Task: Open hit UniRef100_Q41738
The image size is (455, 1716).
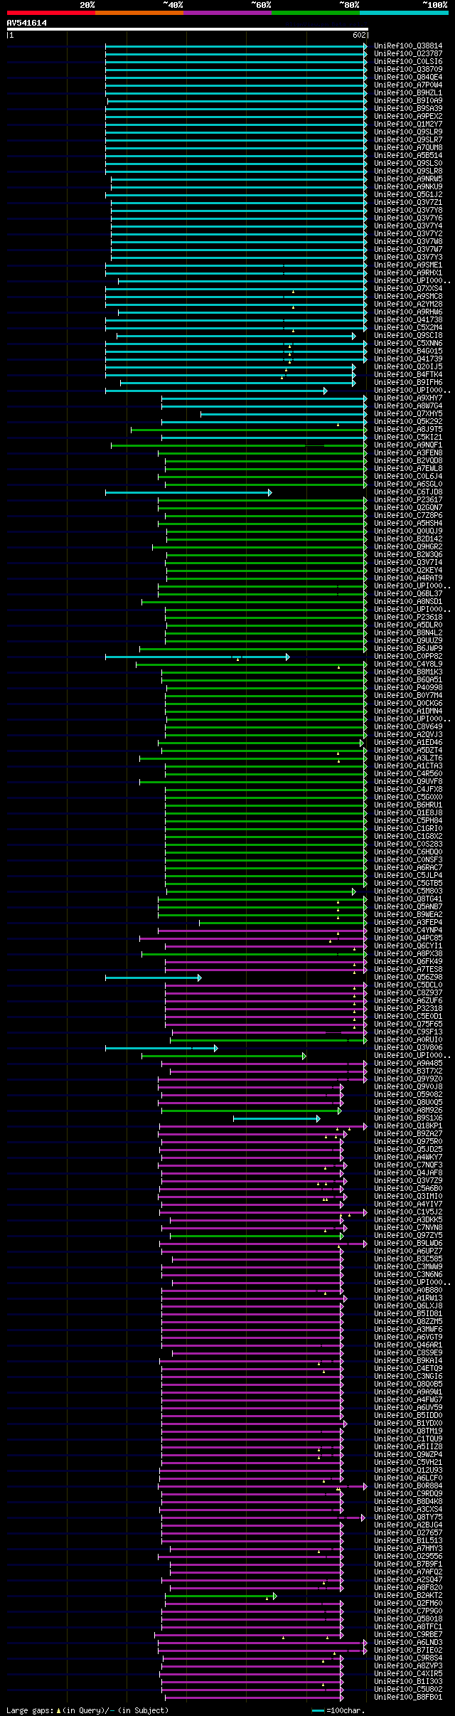Action: (408, 320)
